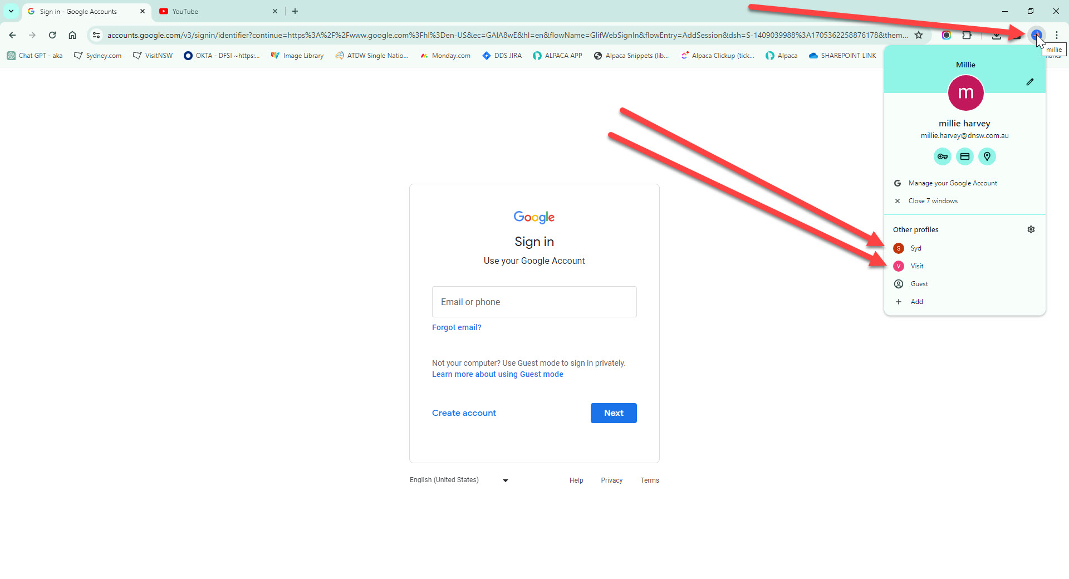Click Close 7 windows
1069x579 pixels.
965,201
